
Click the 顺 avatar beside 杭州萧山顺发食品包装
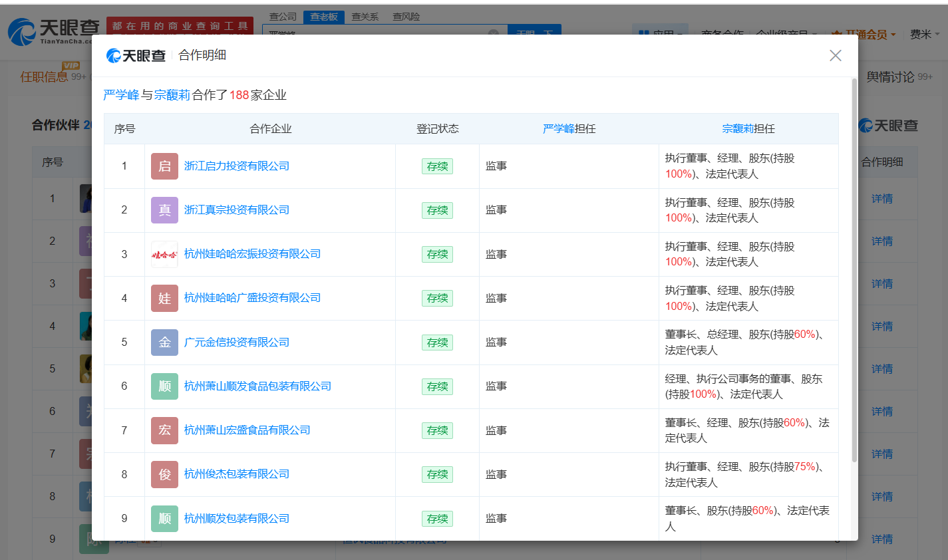coord(164,386)
